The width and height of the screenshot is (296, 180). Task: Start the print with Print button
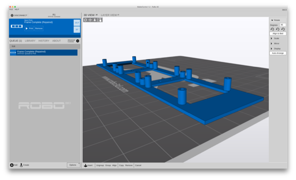pos(29,28)
